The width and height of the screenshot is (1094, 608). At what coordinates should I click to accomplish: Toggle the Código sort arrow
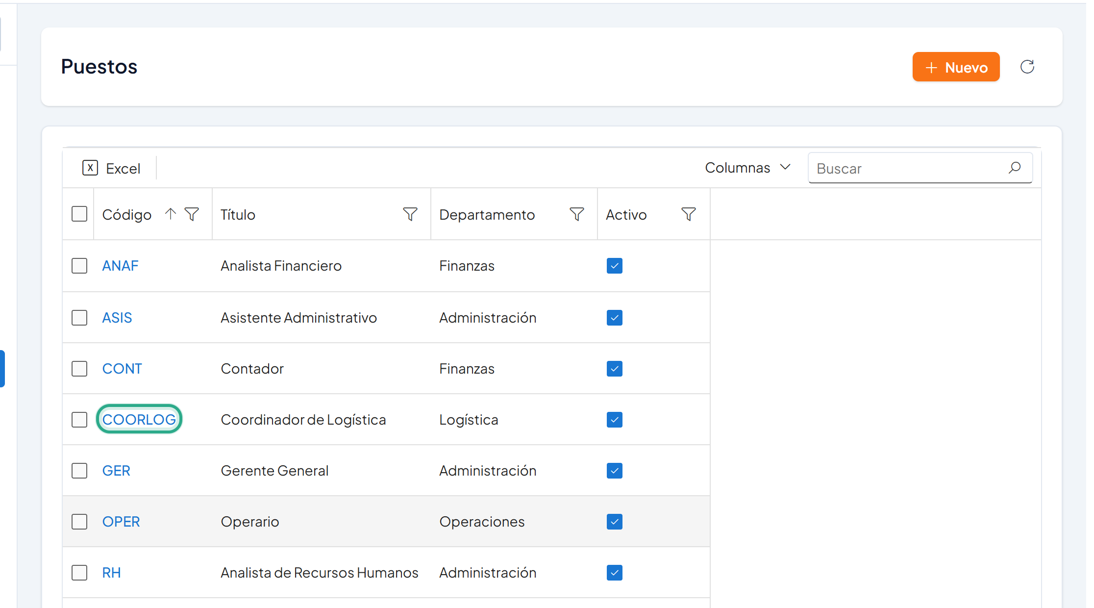point(170,214)
